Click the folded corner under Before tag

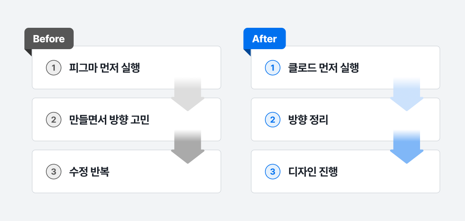(28, 52)
